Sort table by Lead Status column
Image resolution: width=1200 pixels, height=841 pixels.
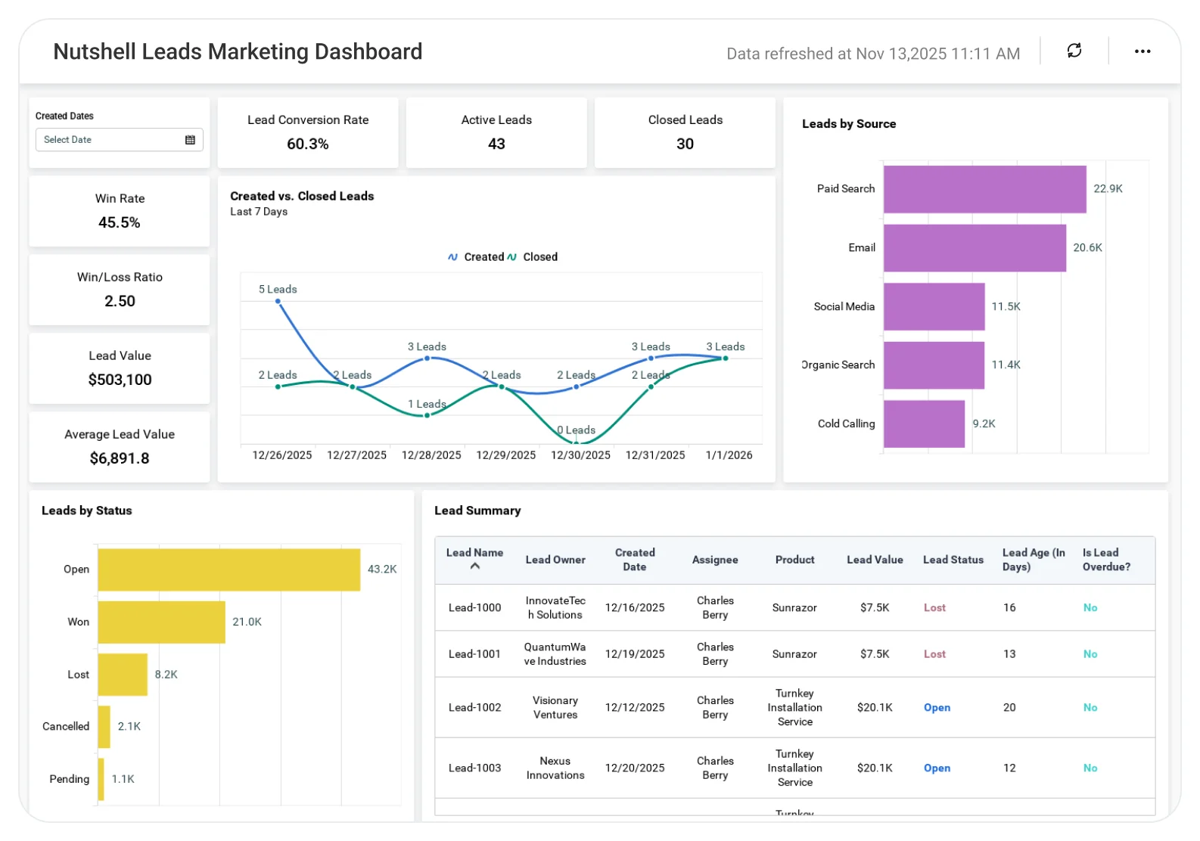click(953, 560)
